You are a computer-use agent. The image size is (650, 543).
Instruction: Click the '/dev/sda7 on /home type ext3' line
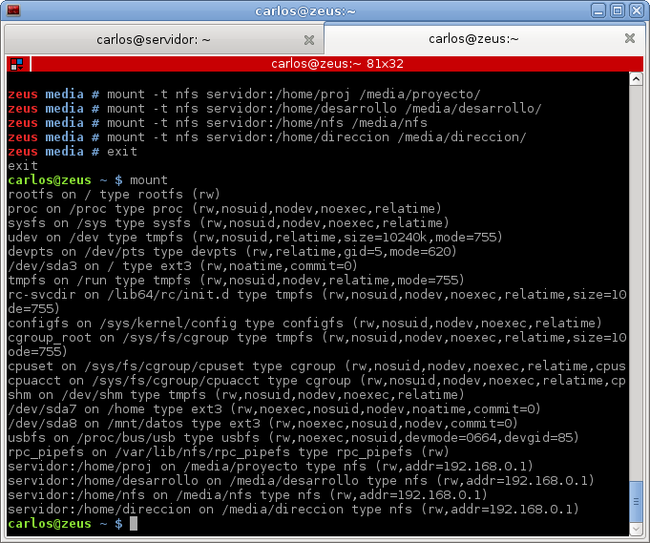click(x=275, y=409)
